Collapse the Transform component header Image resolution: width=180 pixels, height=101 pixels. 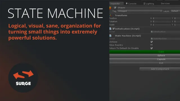point(121,15)
